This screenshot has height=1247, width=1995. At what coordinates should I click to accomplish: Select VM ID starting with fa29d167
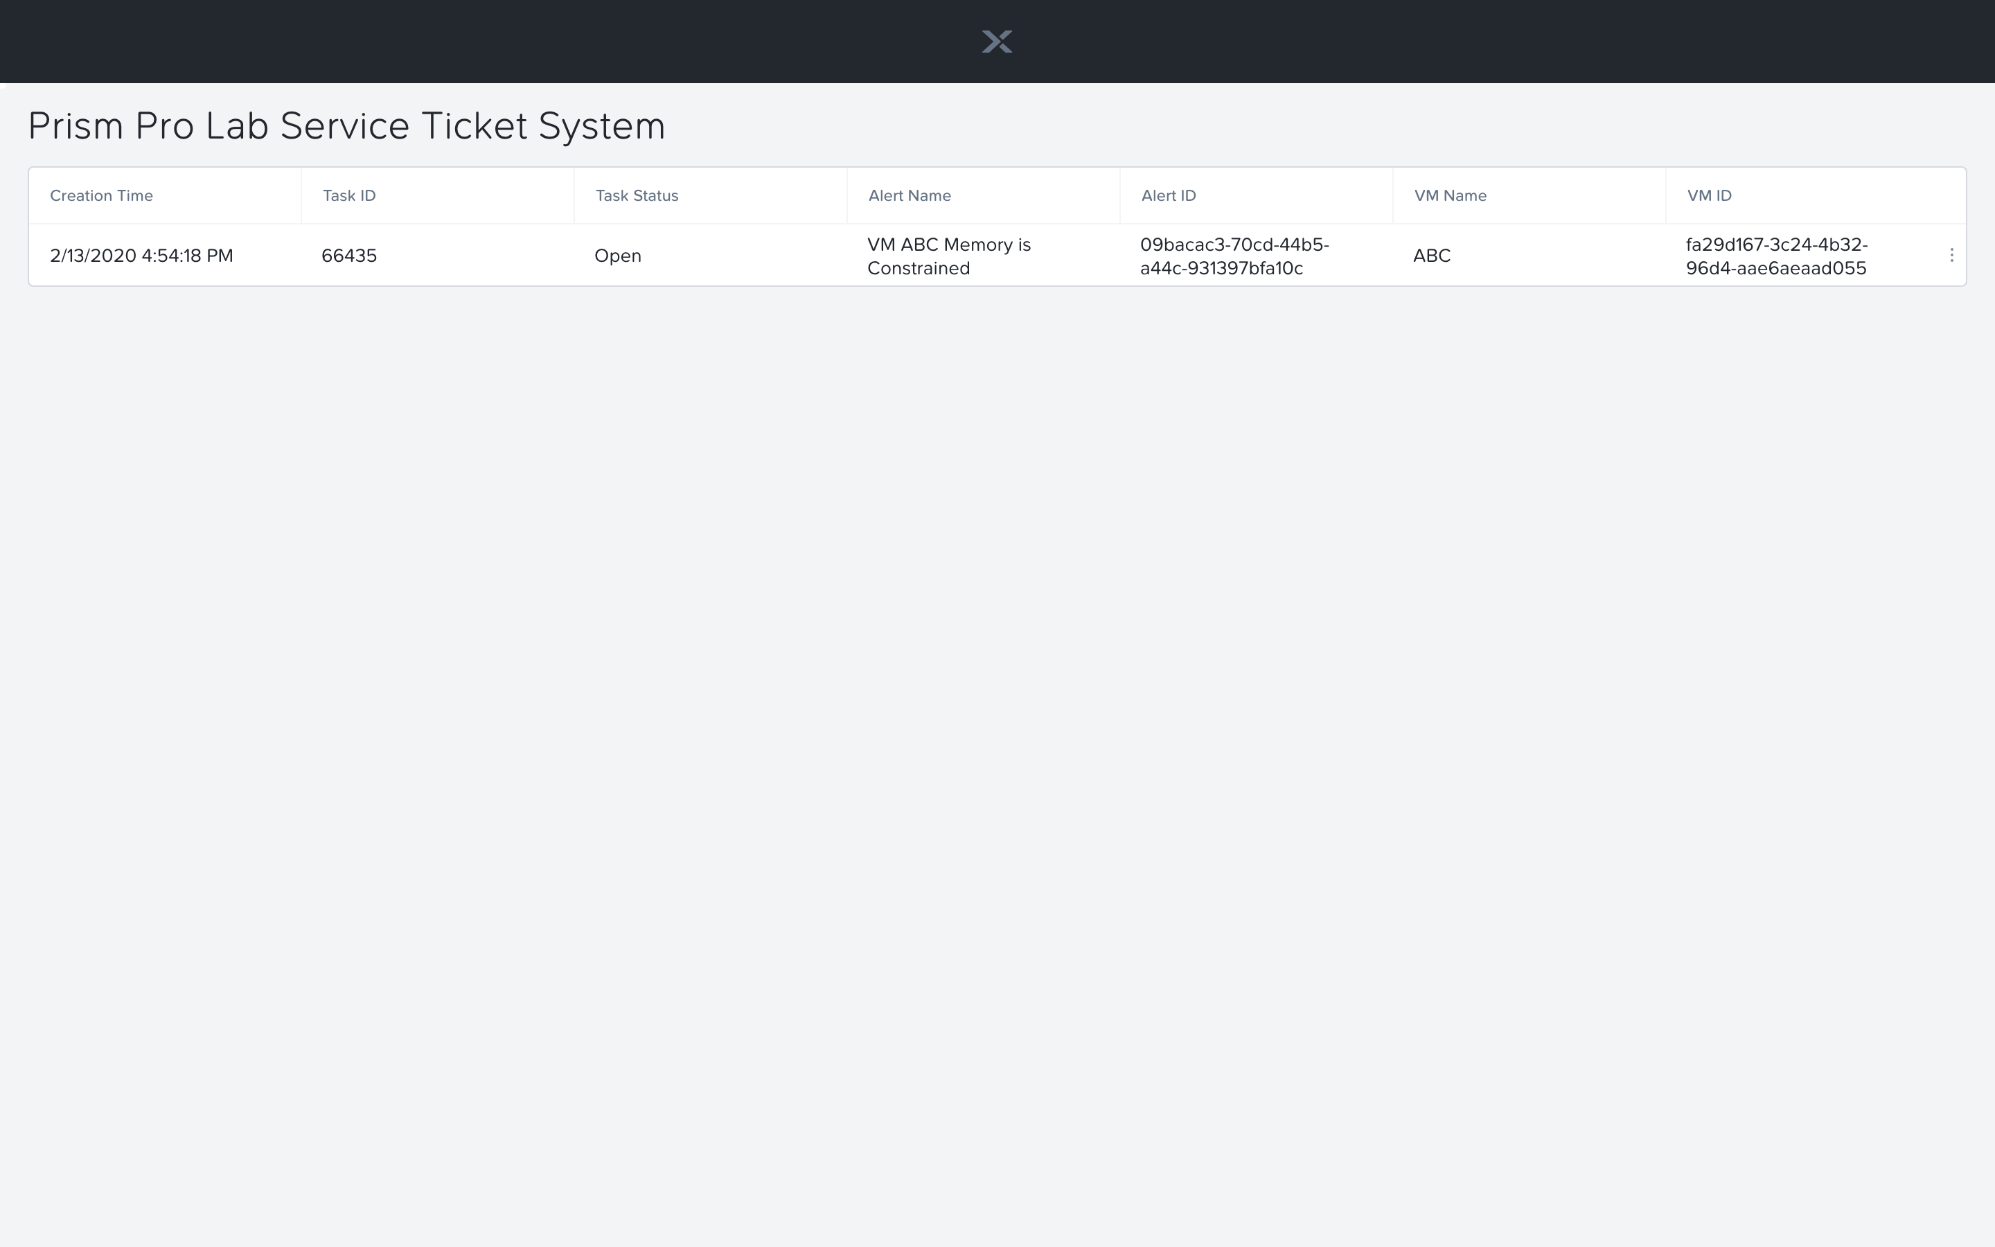[1777, 256]
